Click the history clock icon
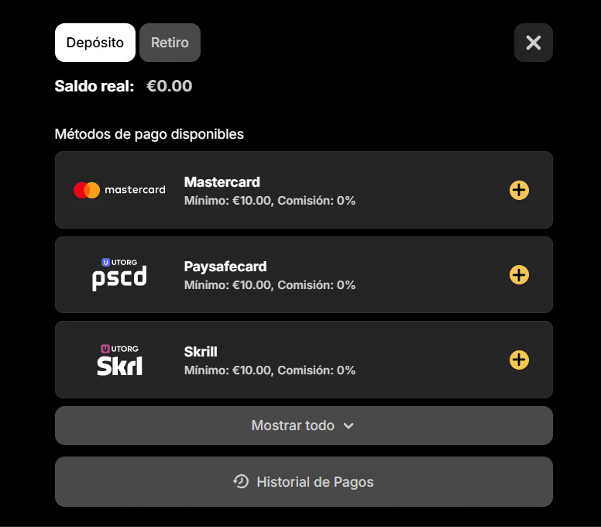This screenshot has width=601, height=527. [x=241, y=481]
